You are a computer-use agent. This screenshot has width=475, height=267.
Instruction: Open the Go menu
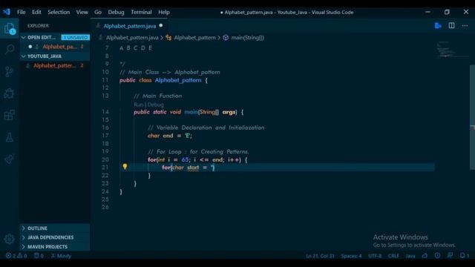coord(98,12)
